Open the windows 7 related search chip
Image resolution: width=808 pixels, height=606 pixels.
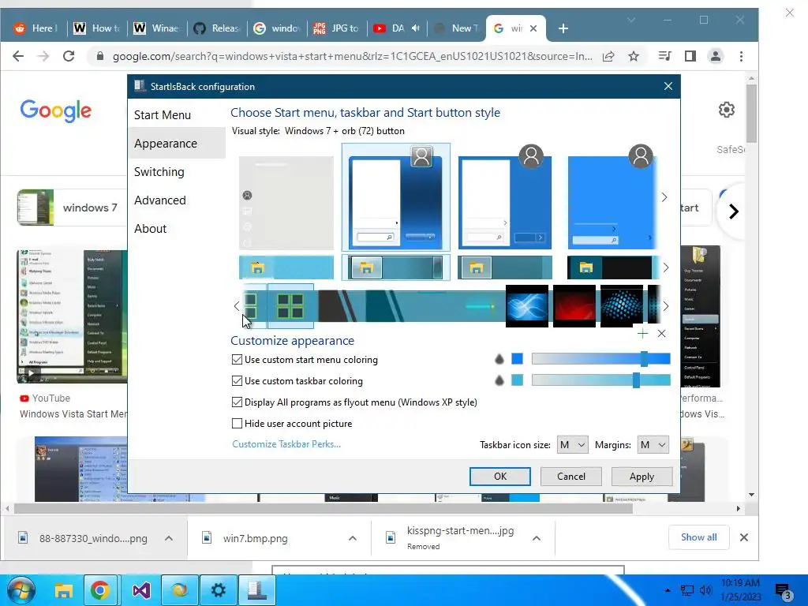(70, 208)
